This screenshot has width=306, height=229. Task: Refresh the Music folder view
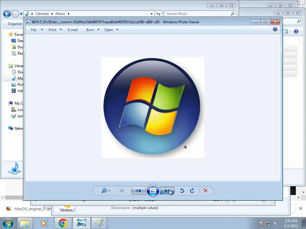click(158, 14)
